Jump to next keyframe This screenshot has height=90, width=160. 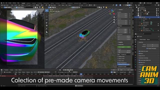70,70
